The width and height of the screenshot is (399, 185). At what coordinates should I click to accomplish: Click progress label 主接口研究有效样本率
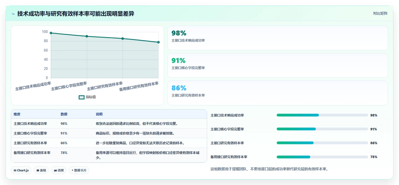[x=227, y=143]
